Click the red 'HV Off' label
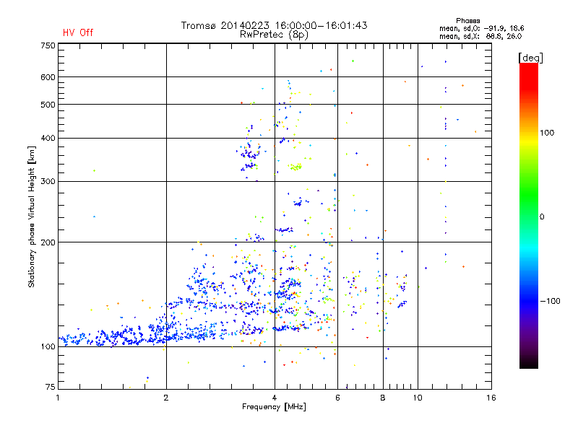The image size is (578, 433). click(78, 32)
